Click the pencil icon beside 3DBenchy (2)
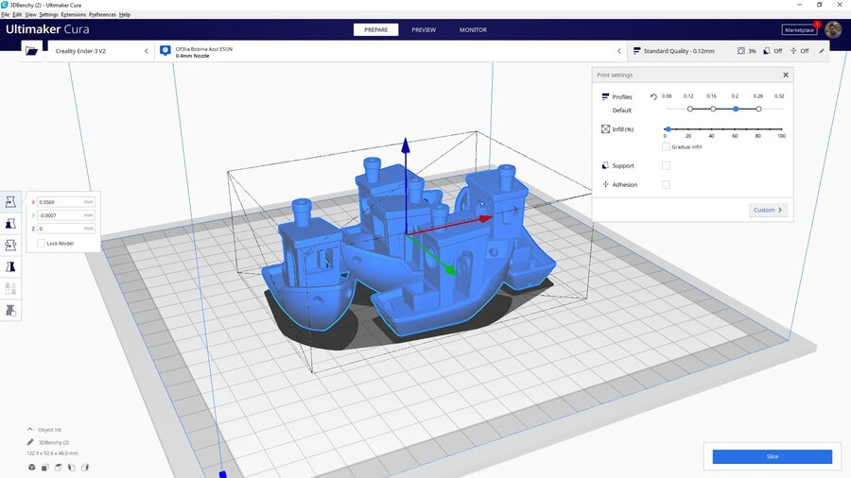The image size is (851, 478). pos(30,442)
